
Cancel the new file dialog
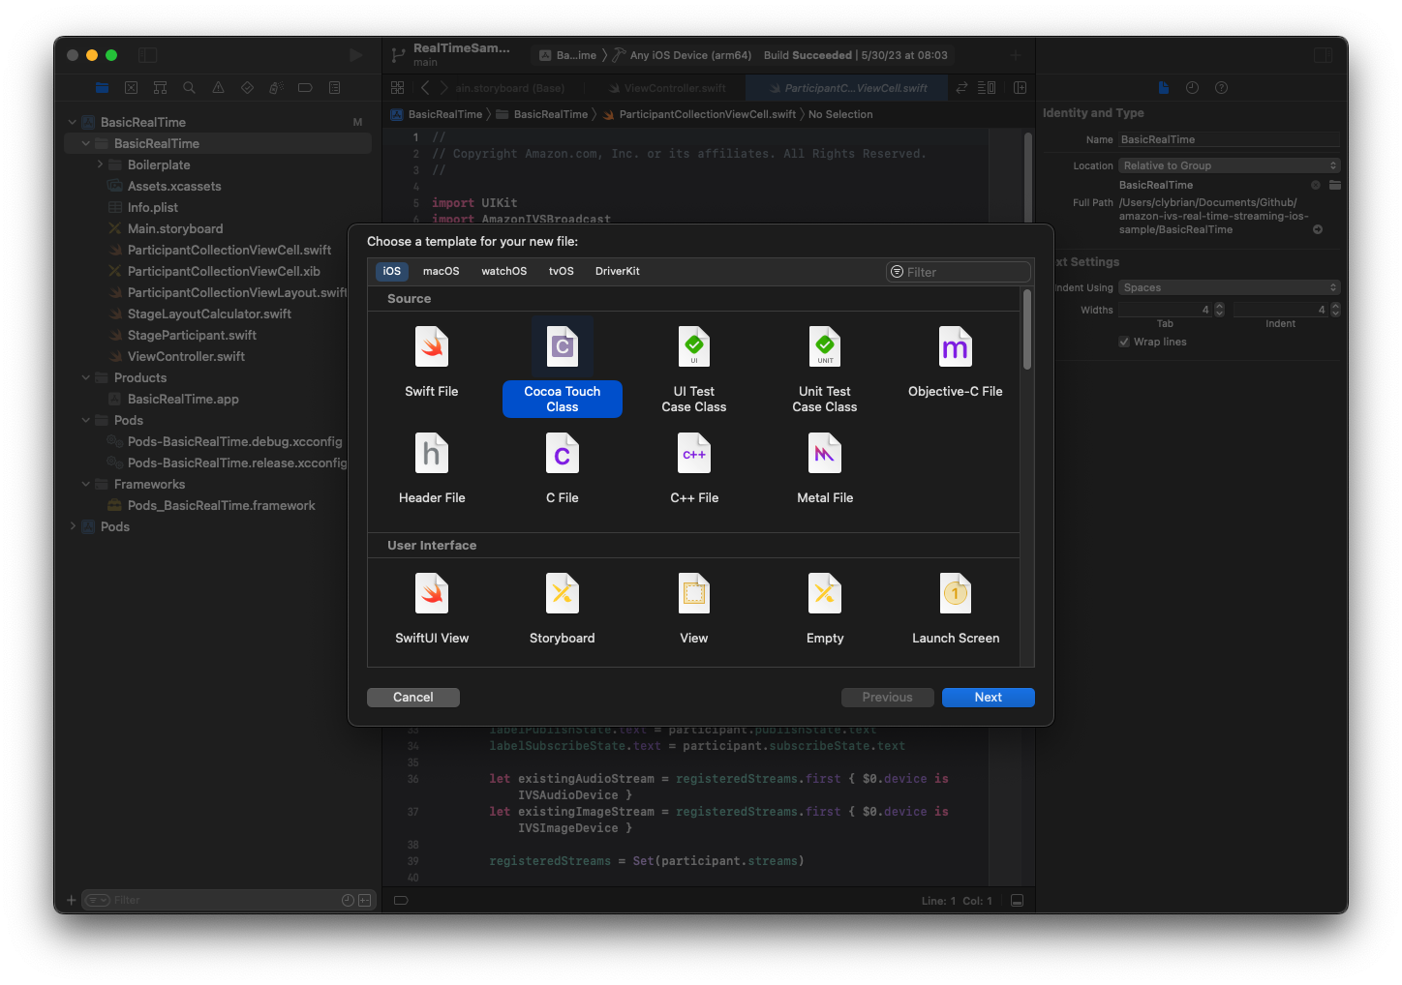tap(412, 697)
